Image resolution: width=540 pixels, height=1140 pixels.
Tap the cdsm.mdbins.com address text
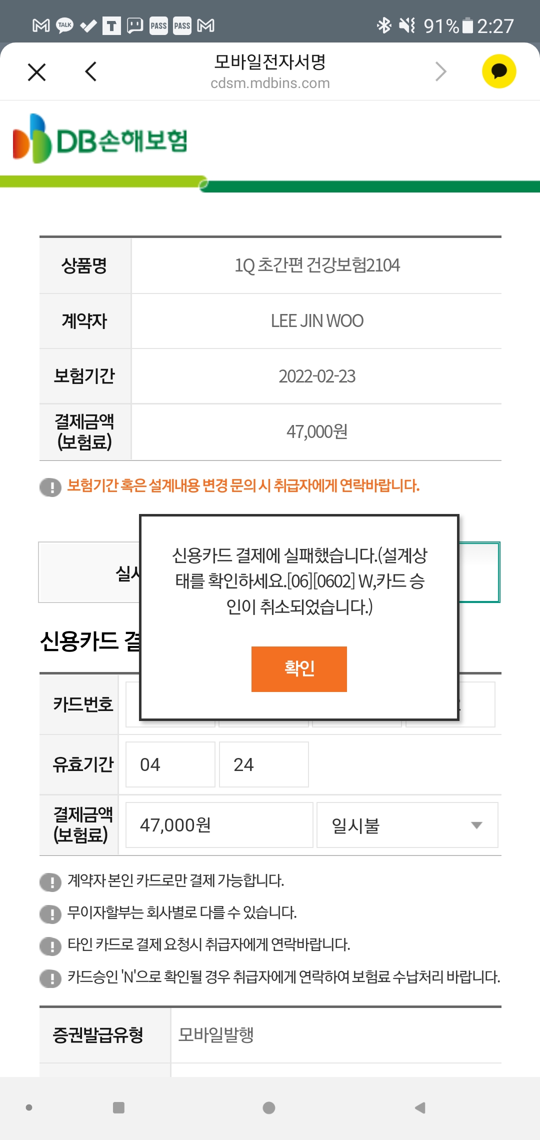click(270, 83)
